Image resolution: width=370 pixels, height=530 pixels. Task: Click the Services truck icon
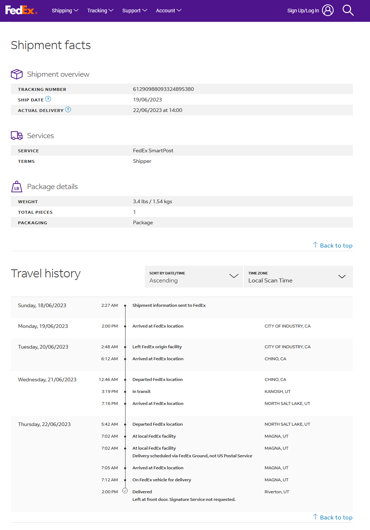(17, 136)
